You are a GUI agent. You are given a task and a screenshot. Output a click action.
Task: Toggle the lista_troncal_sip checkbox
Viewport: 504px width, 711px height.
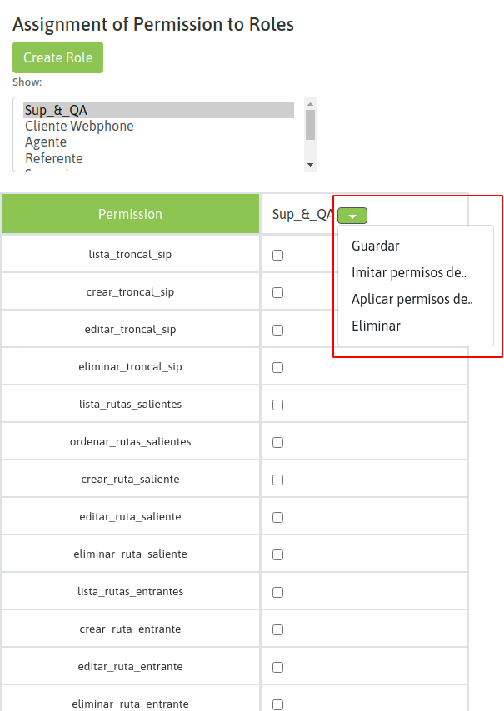click(278, 256)
